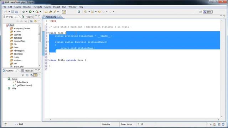This screenshot has height=128, width=228.
Task: Click the Next Annotation toolbar icon
Action: point(85,12)
